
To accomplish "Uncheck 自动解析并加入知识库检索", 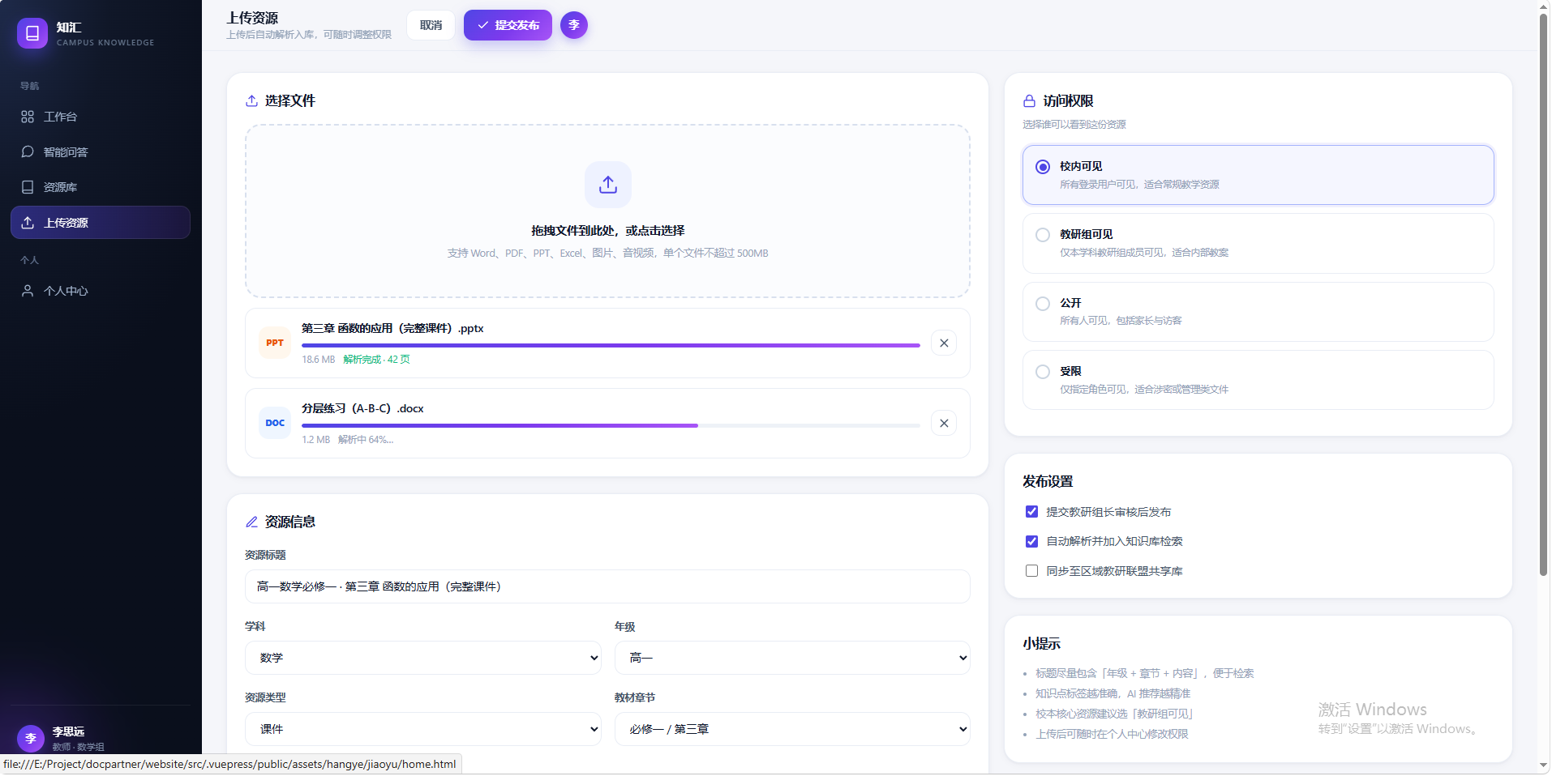I will 1031,541.
